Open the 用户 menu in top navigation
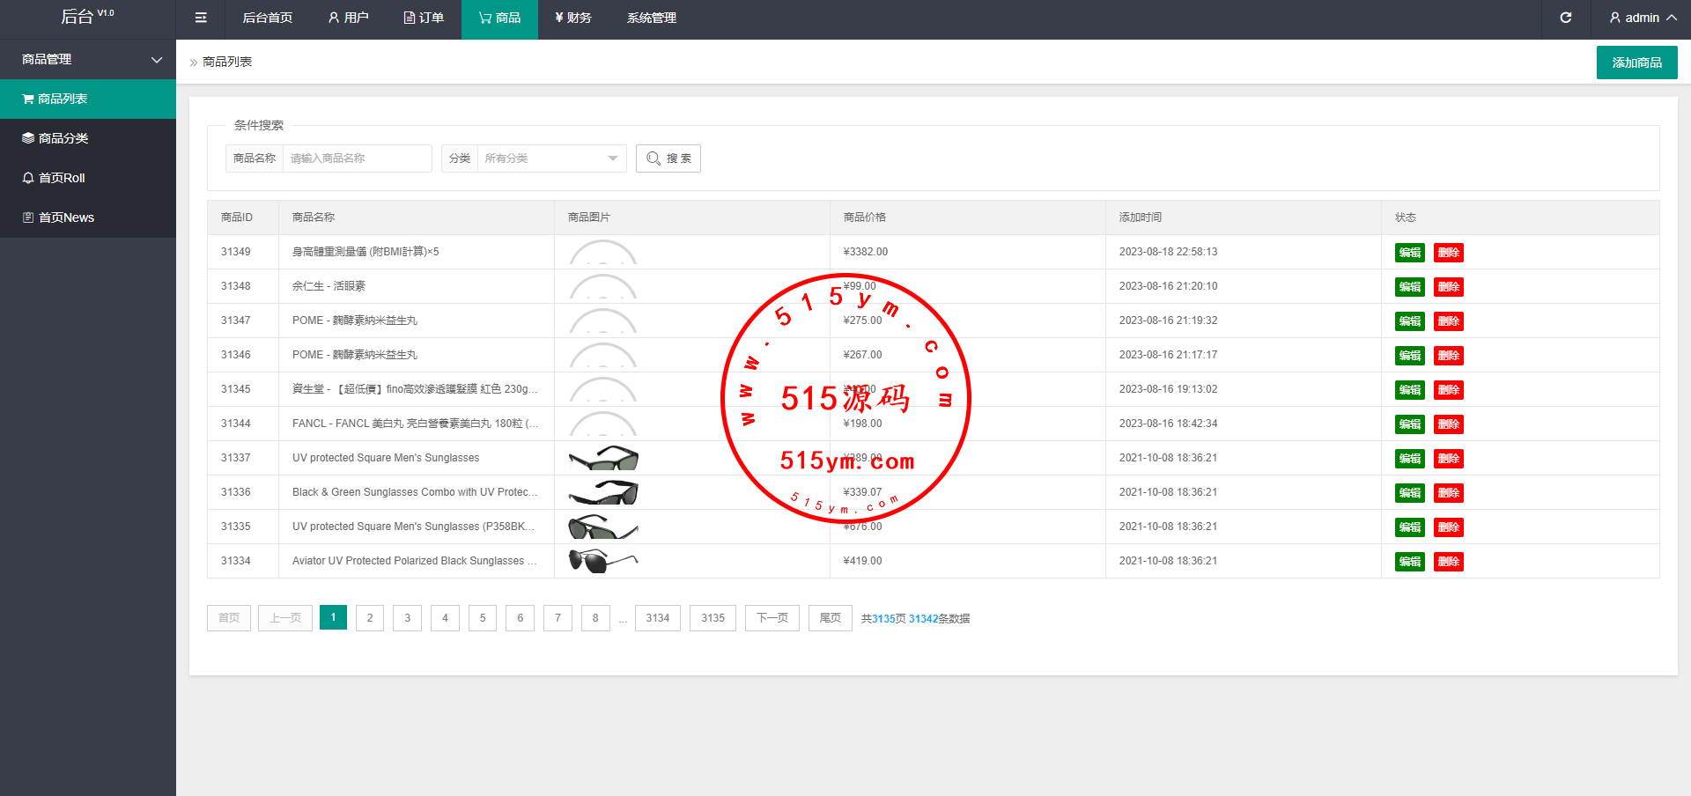The height and width of the screenshot is (796, 1691). (x=348, y=18)
